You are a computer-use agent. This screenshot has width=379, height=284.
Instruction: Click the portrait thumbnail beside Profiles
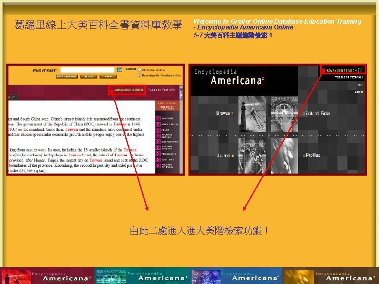284,156
